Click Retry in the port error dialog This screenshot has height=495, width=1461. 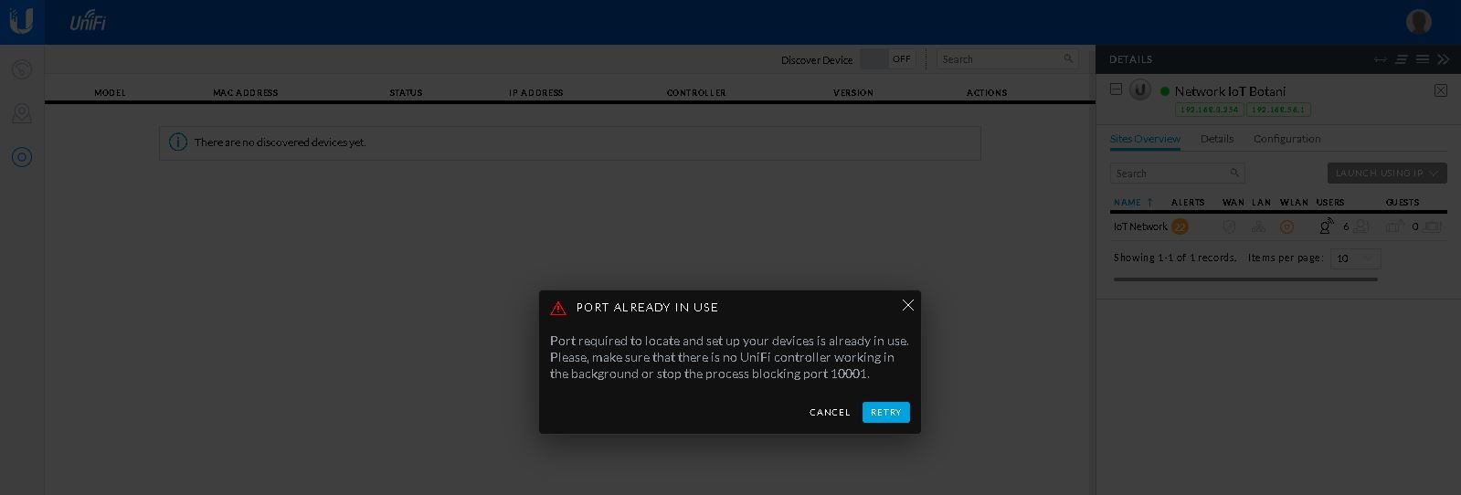point(885,413)
